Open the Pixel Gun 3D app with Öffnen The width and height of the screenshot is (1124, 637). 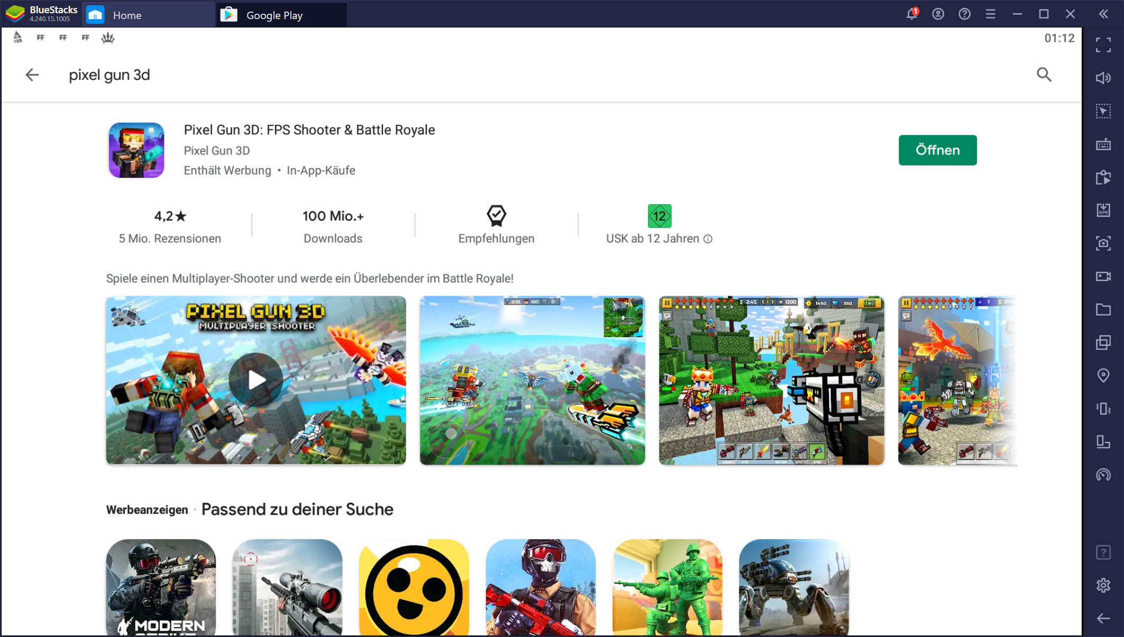[937, 150]
